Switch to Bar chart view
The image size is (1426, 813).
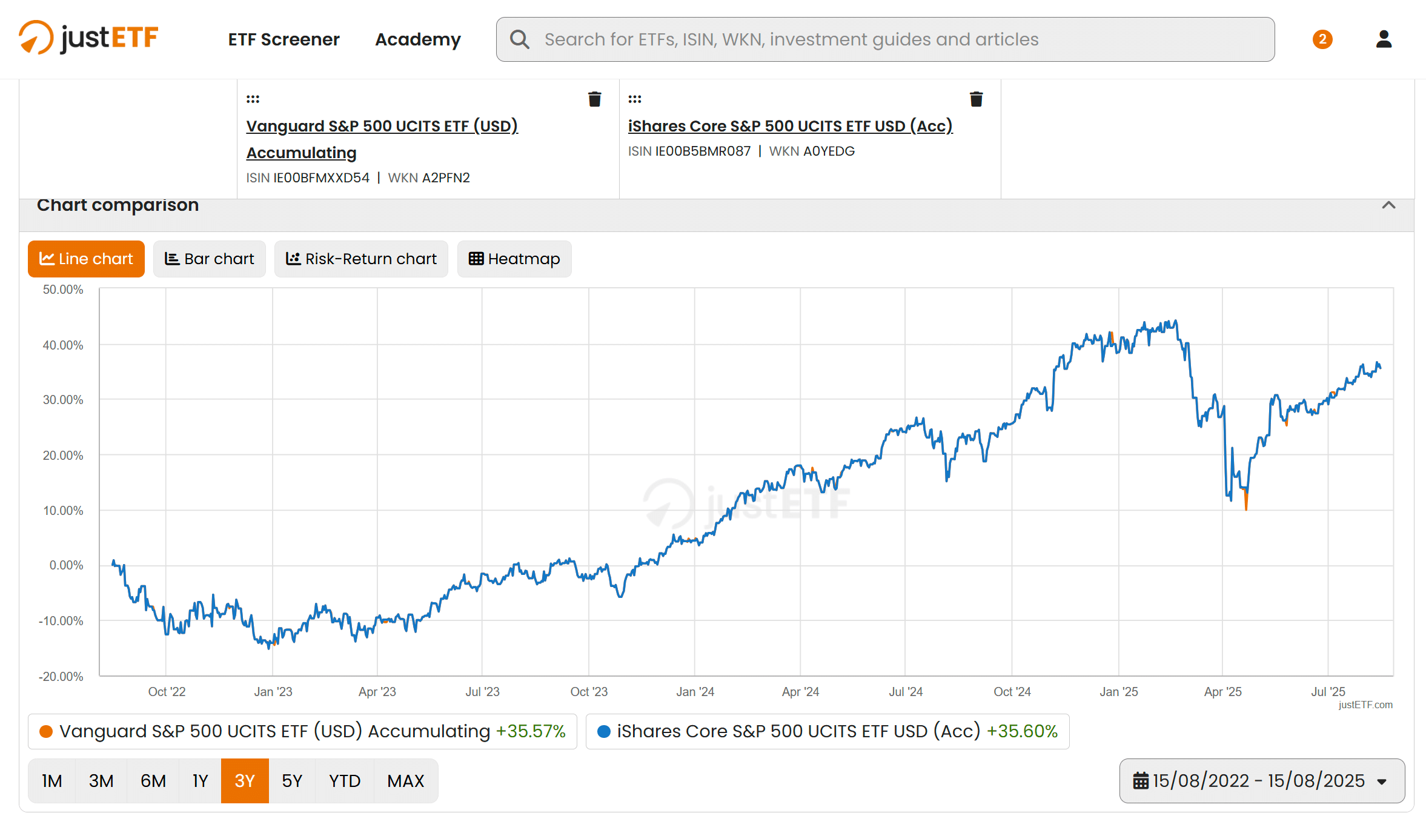(209, 259)
